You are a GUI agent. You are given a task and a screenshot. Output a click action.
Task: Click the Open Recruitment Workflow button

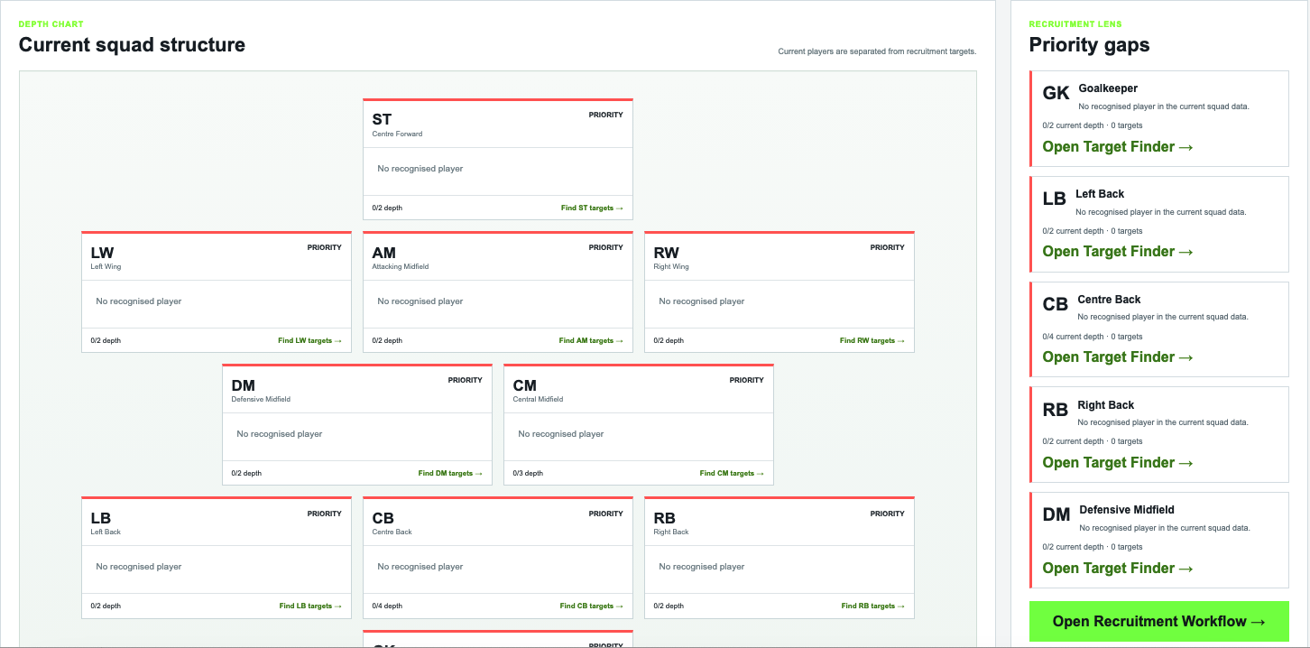(x=1159, y=621)
